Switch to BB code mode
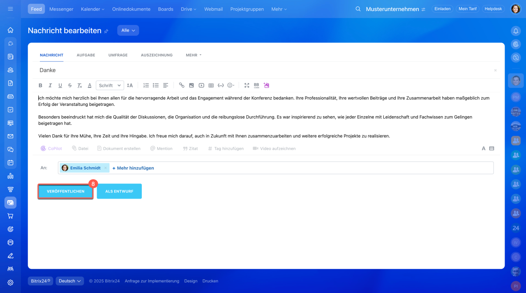This screenshot has height=293, width=526. (256, 85)
